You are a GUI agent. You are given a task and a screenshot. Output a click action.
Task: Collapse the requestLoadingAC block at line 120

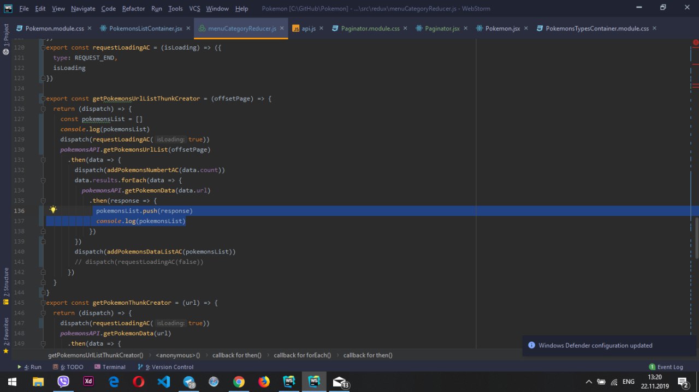coord(42,47)
